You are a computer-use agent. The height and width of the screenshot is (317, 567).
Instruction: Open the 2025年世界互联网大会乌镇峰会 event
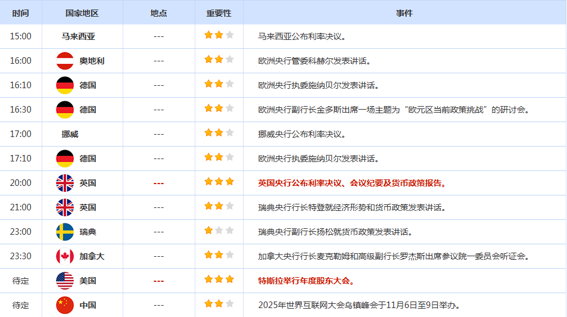(x=359, y=305)
